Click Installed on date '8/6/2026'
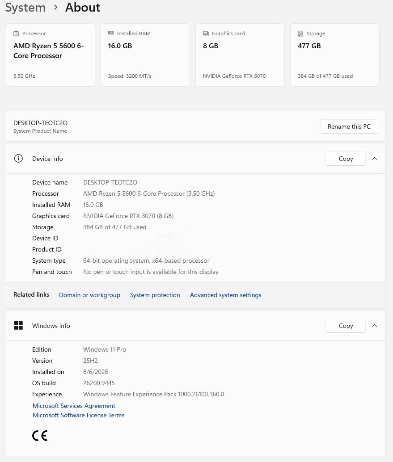This screenshot has width=393, height=462. coord(96,372)
